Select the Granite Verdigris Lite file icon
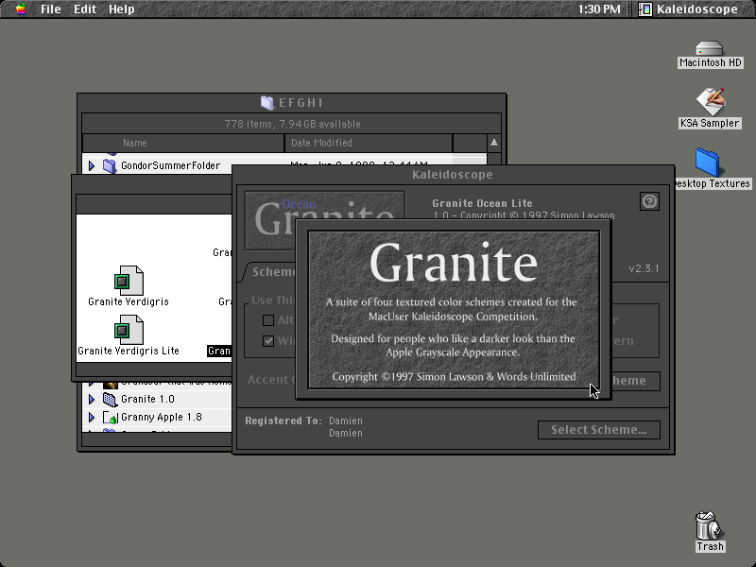 click(129, 329)
